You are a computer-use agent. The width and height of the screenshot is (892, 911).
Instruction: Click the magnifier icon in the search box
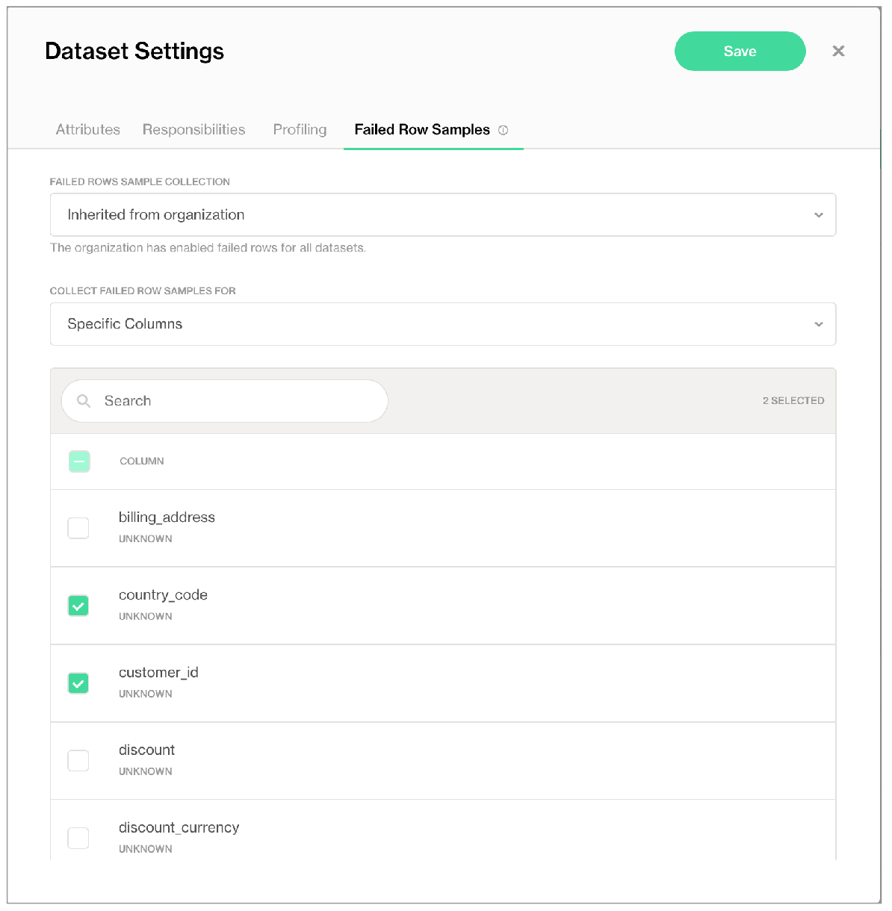[84, 401]
